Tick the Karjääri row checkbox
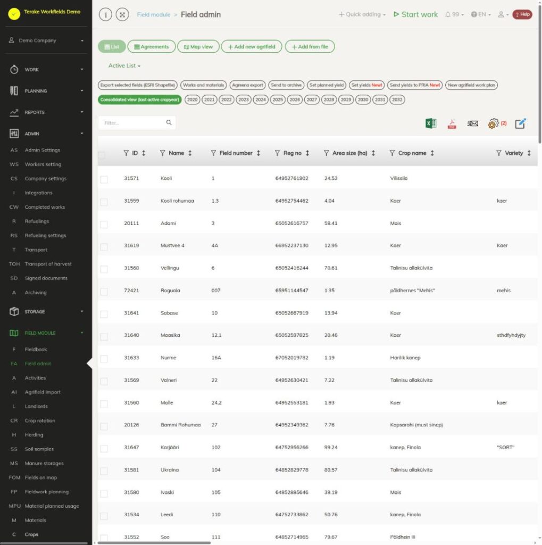Image resolution: width=542 pixels, height=545 pixels. pyautogui.click(x=104, y=449)
